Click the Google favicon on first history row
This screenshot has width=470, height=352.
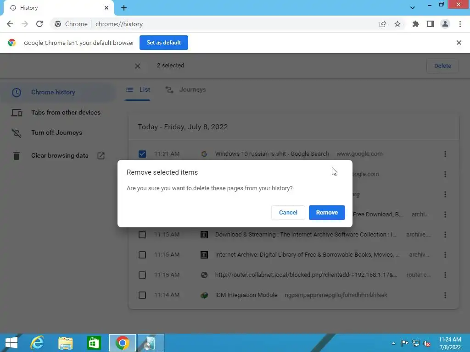coord(204,154)
